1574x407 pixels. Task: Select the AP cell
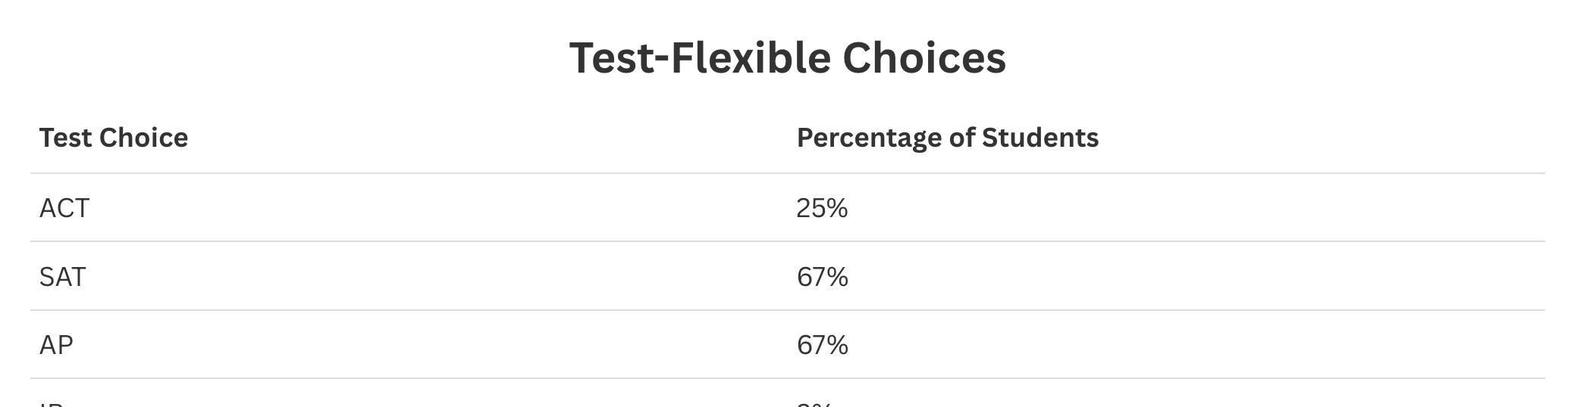click(57, 345)
